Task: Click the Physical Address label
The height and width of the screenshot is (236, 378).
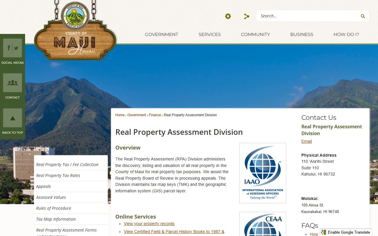Action: (319, 155)
